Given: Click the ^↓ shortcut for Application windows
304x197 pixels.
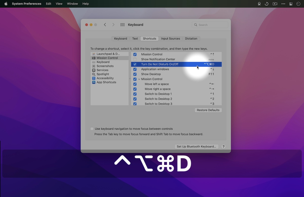Looking at the screenshot, I should pyautogui.click(x=212, y=69).
